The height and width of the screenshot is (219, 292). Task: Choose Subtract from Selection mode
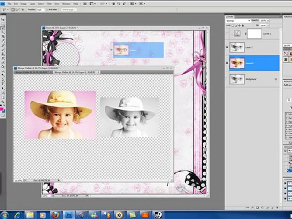pos(20,9)
